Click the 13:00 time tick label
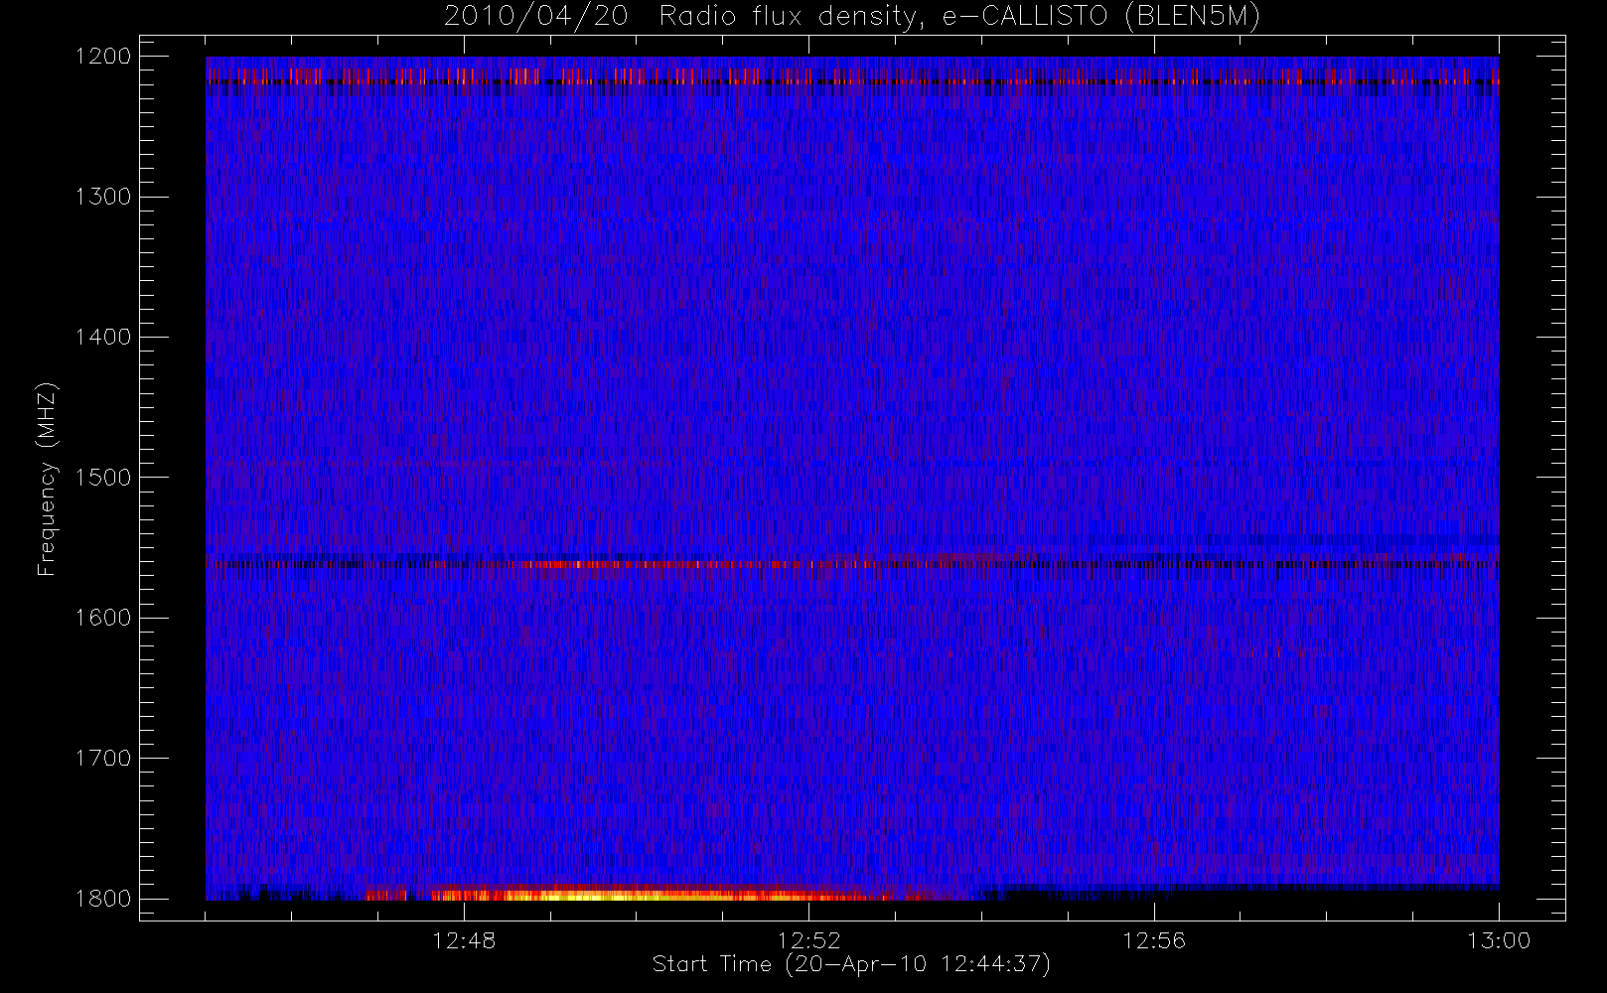This screenshot has width=1607, height=993. 1499,940
